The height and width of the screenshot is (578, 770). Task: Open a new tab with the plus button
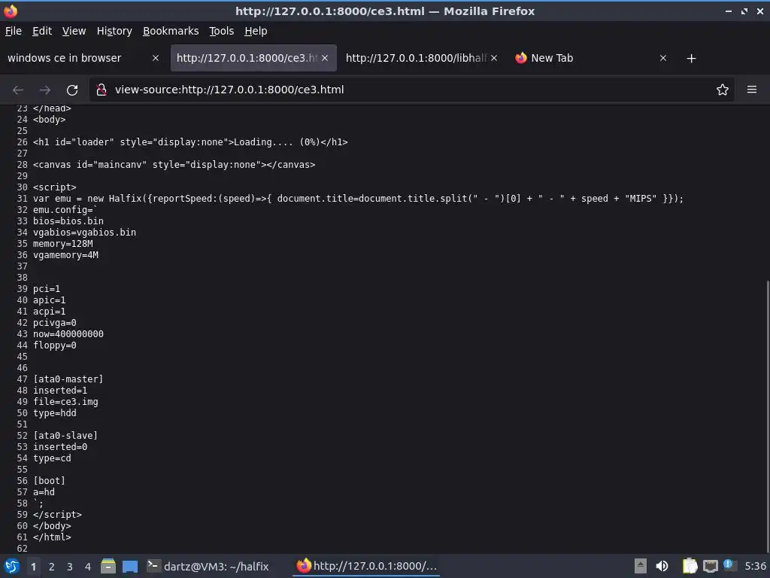click(x=691, y=59)
